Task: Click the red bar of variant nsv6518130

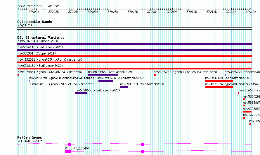Action: 134,69
